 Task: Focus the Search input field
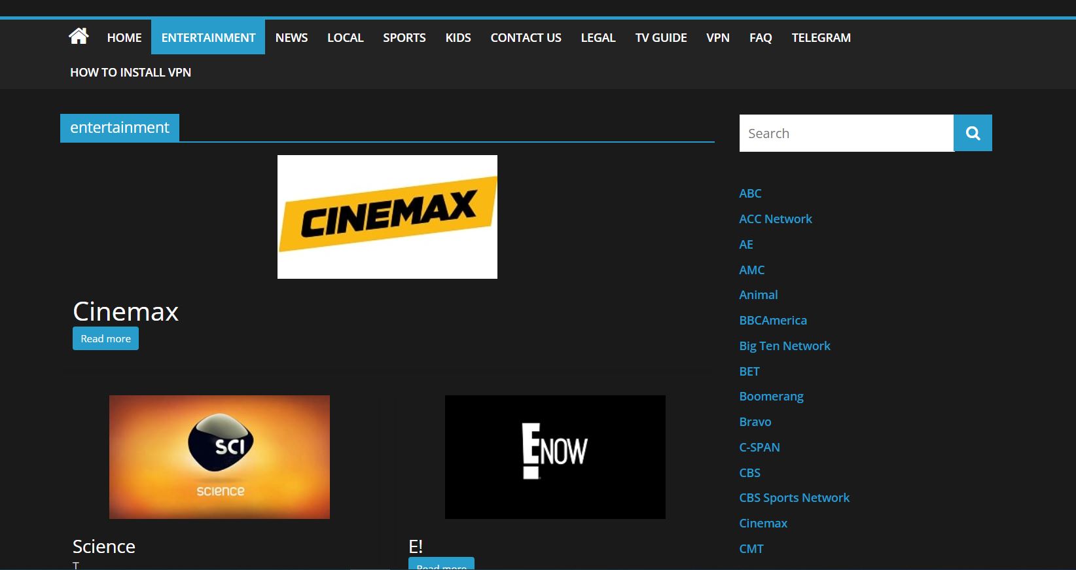click(x=846, y=133)
